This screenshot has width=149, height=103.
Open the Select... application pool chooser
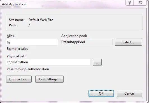click(128, 42)
